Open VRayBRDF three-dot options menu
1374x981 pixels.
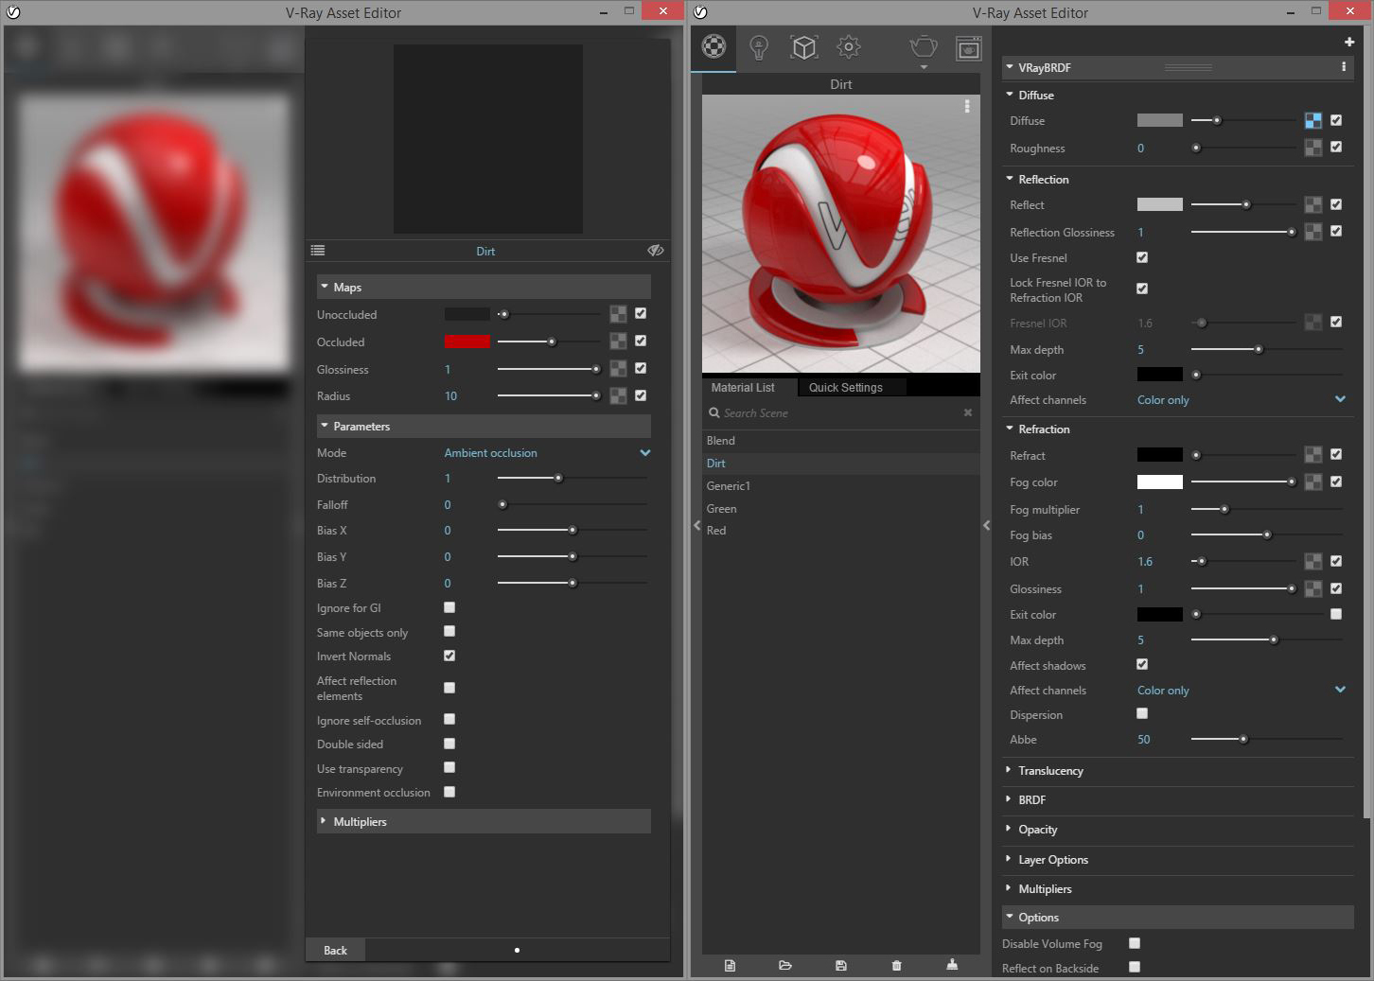pos(1344,67)
